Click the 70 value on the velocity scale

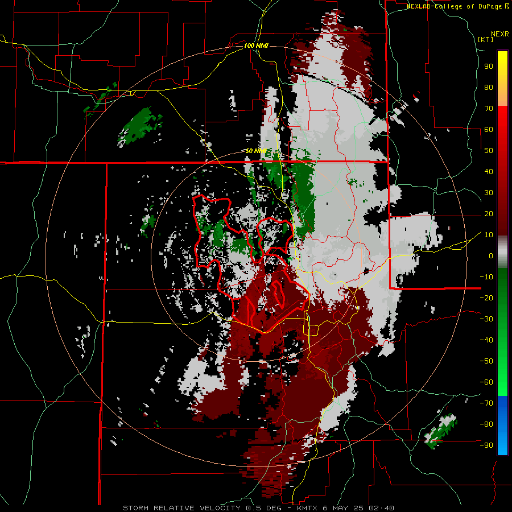pos(489,109)
